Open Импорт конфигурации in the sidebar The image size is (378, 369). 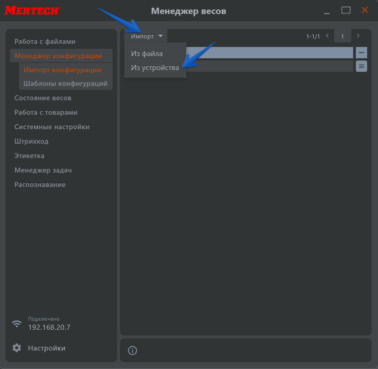[x=62, y=70]
